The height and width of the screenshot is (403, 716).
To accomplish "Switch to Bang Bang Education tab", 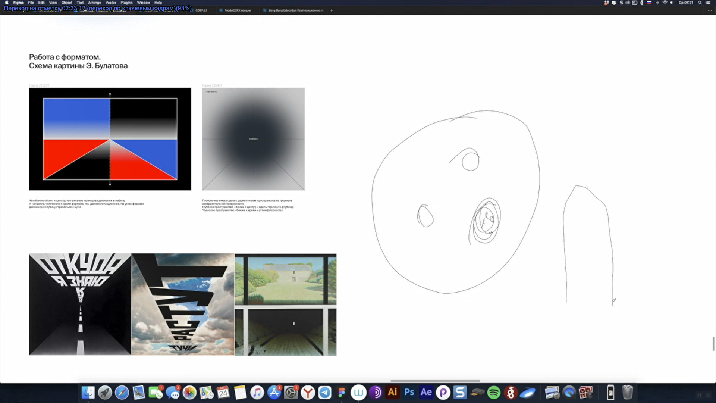I will (295, 10).
